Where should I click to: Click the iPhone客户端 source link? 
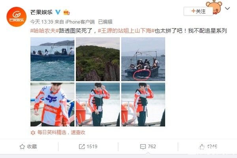(80, 22)
